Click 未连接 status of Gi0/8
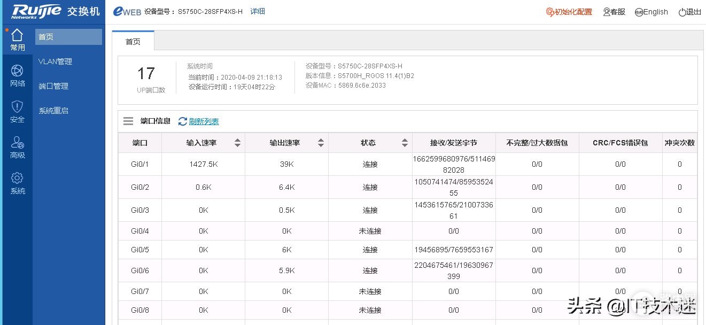Viewport: 706px width, 325px height. (x=370, y=310)
